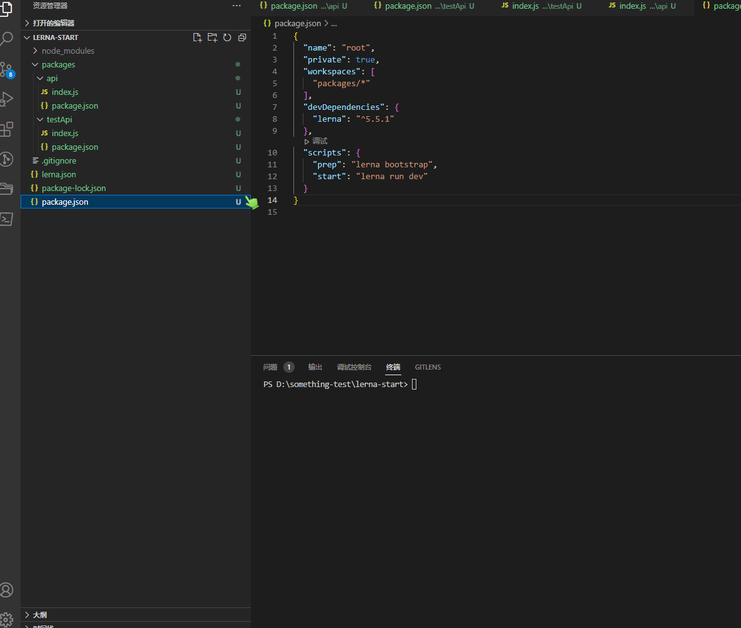Viewport: 741px width, 628px height.
Task: Click the "devDependencies" key in editor
Action: tap(343, 107)
